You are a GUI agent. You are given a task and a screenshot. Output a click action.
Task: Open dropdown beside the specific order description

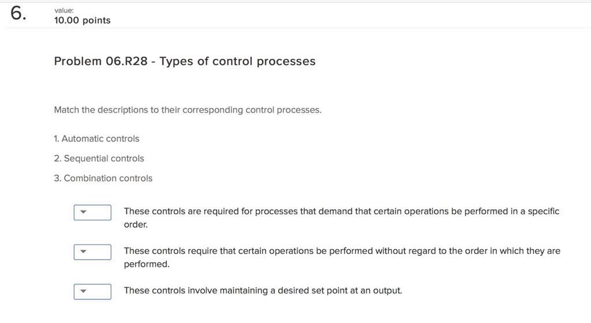click(92, 212)
